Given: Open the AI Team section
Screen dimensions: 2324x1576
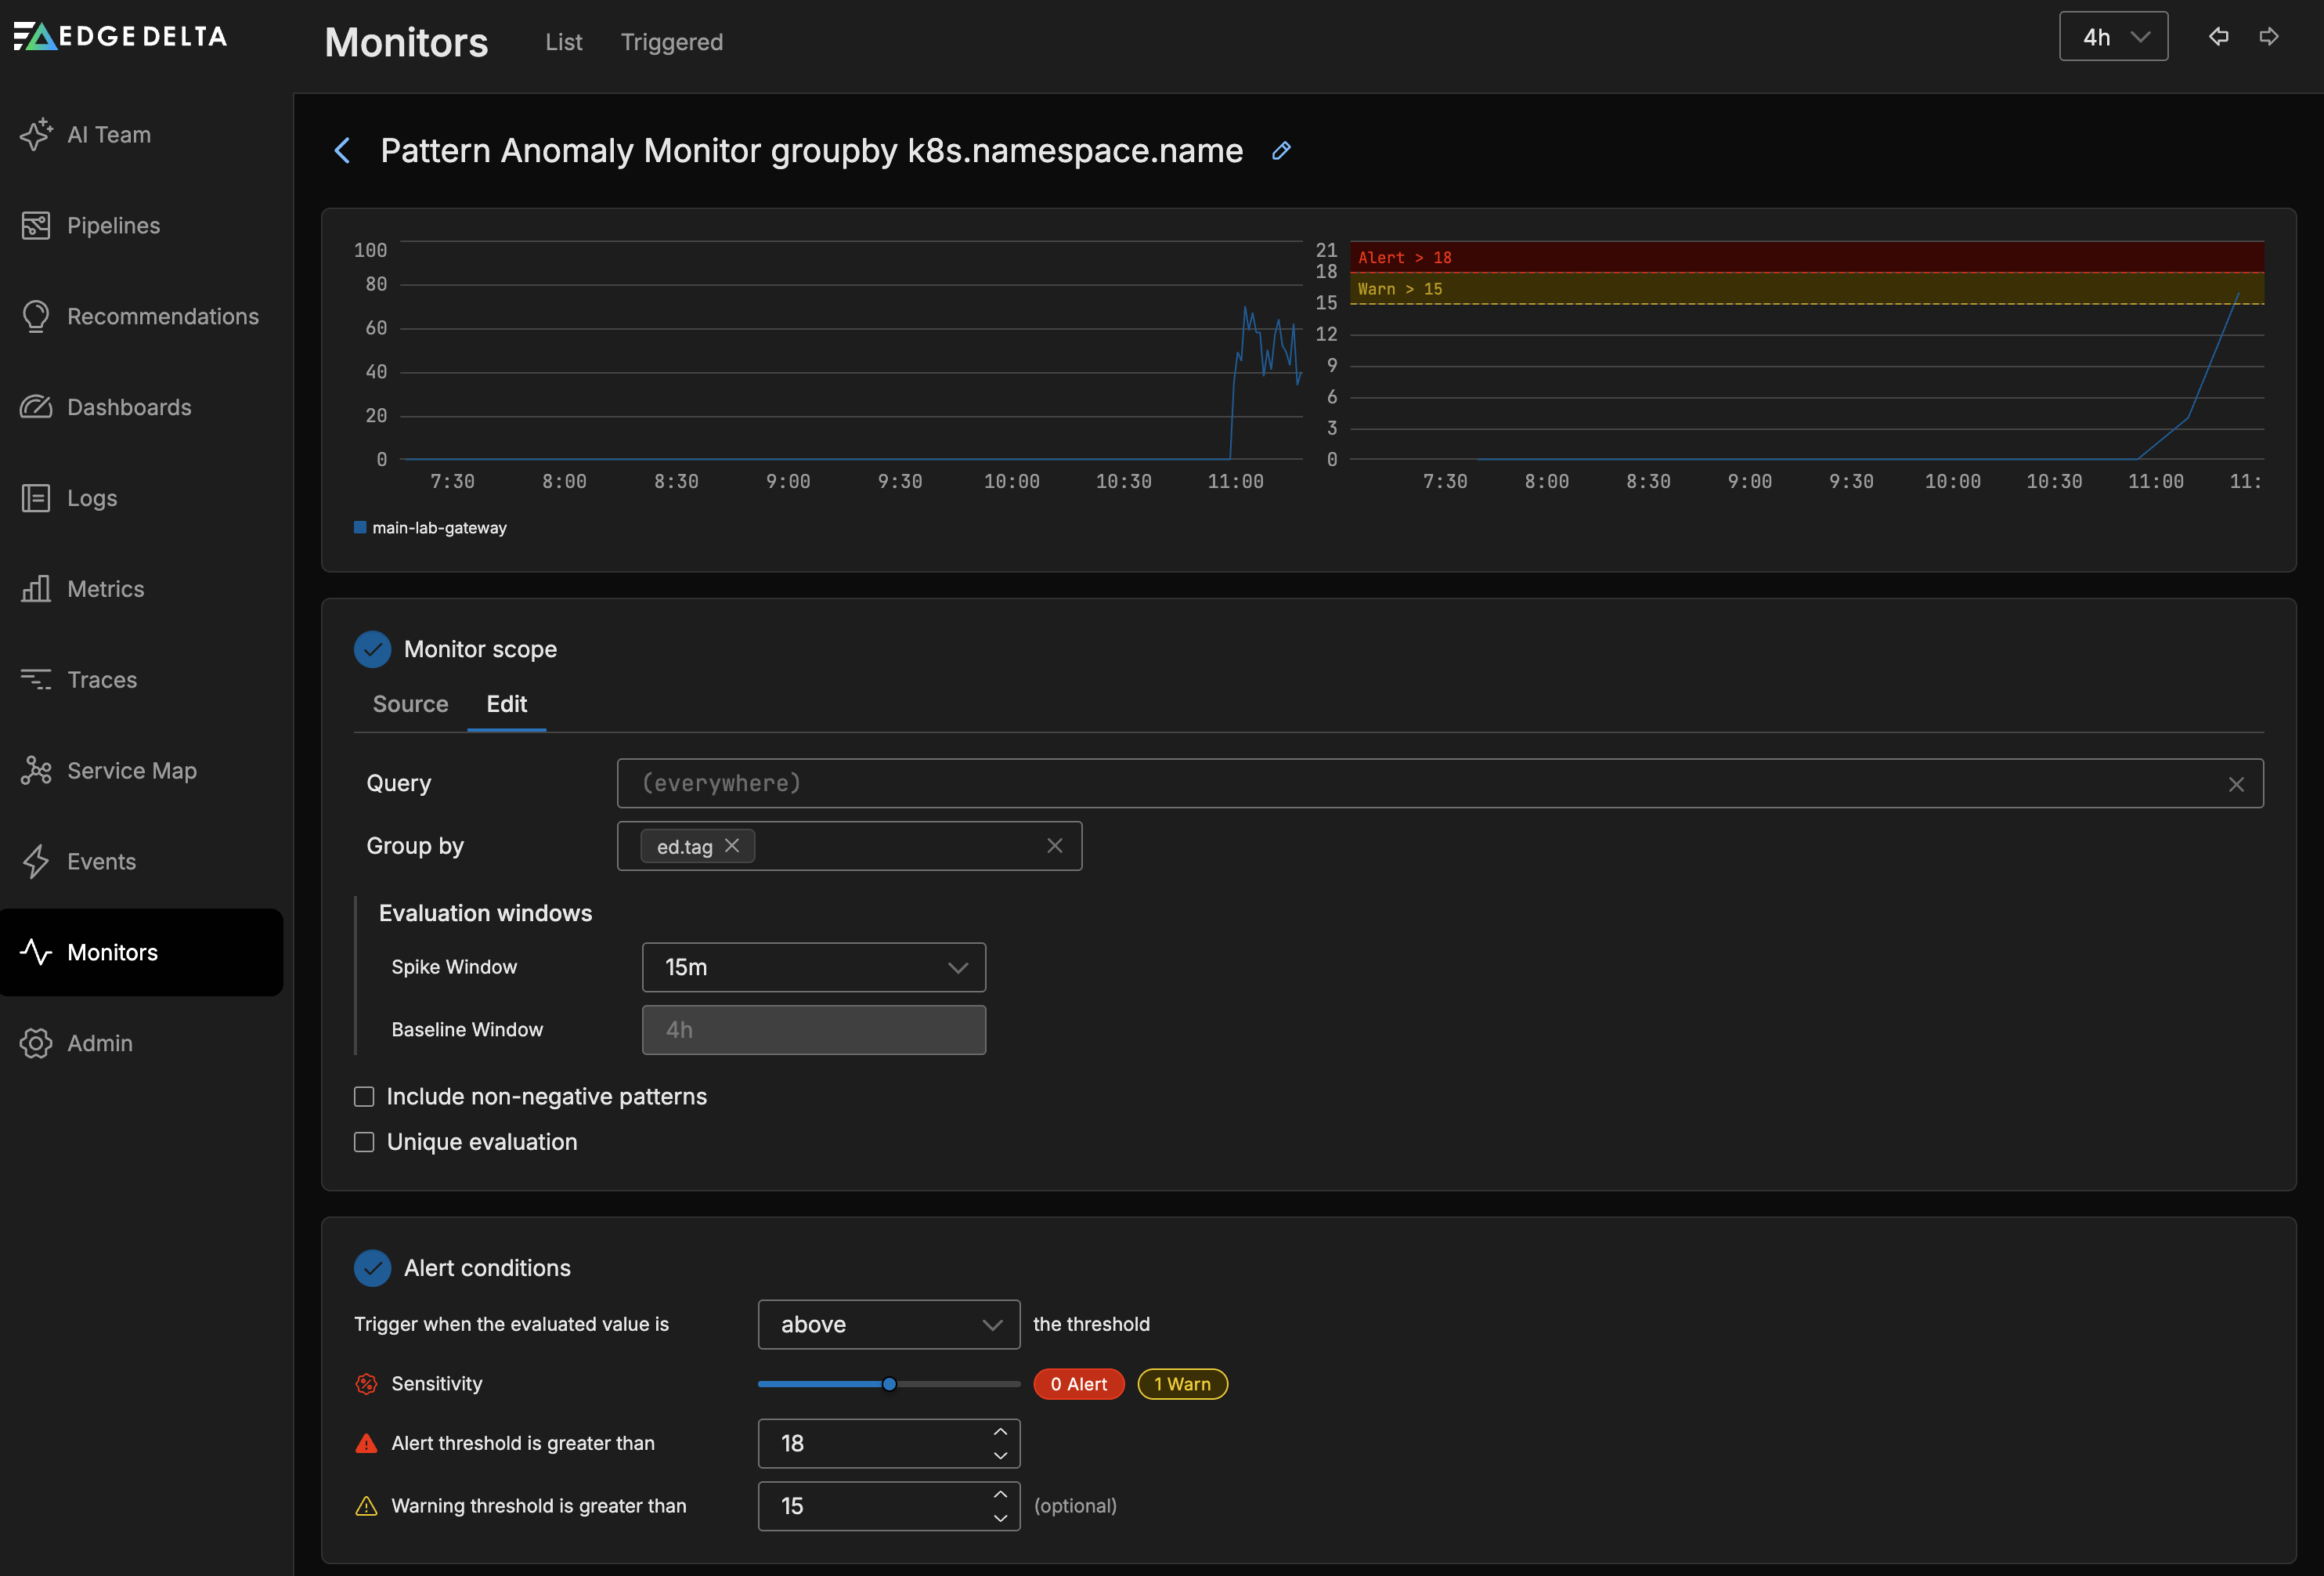Looking at the screenshot, I should click(108, 133).
